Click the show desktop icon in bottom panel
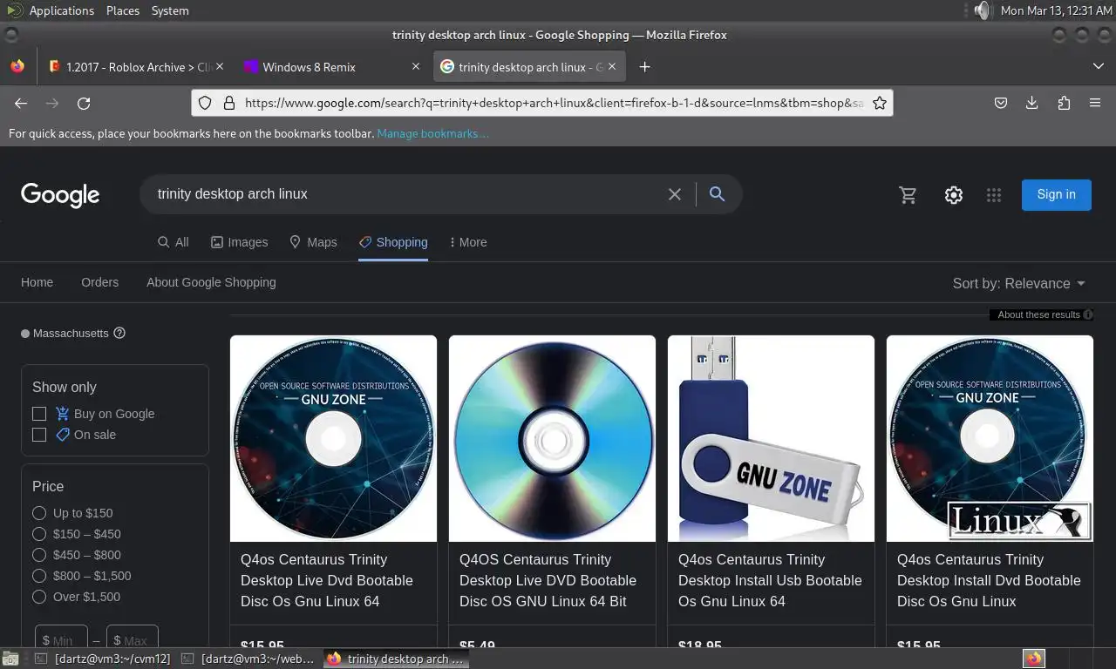 click(x=10, y=659)
